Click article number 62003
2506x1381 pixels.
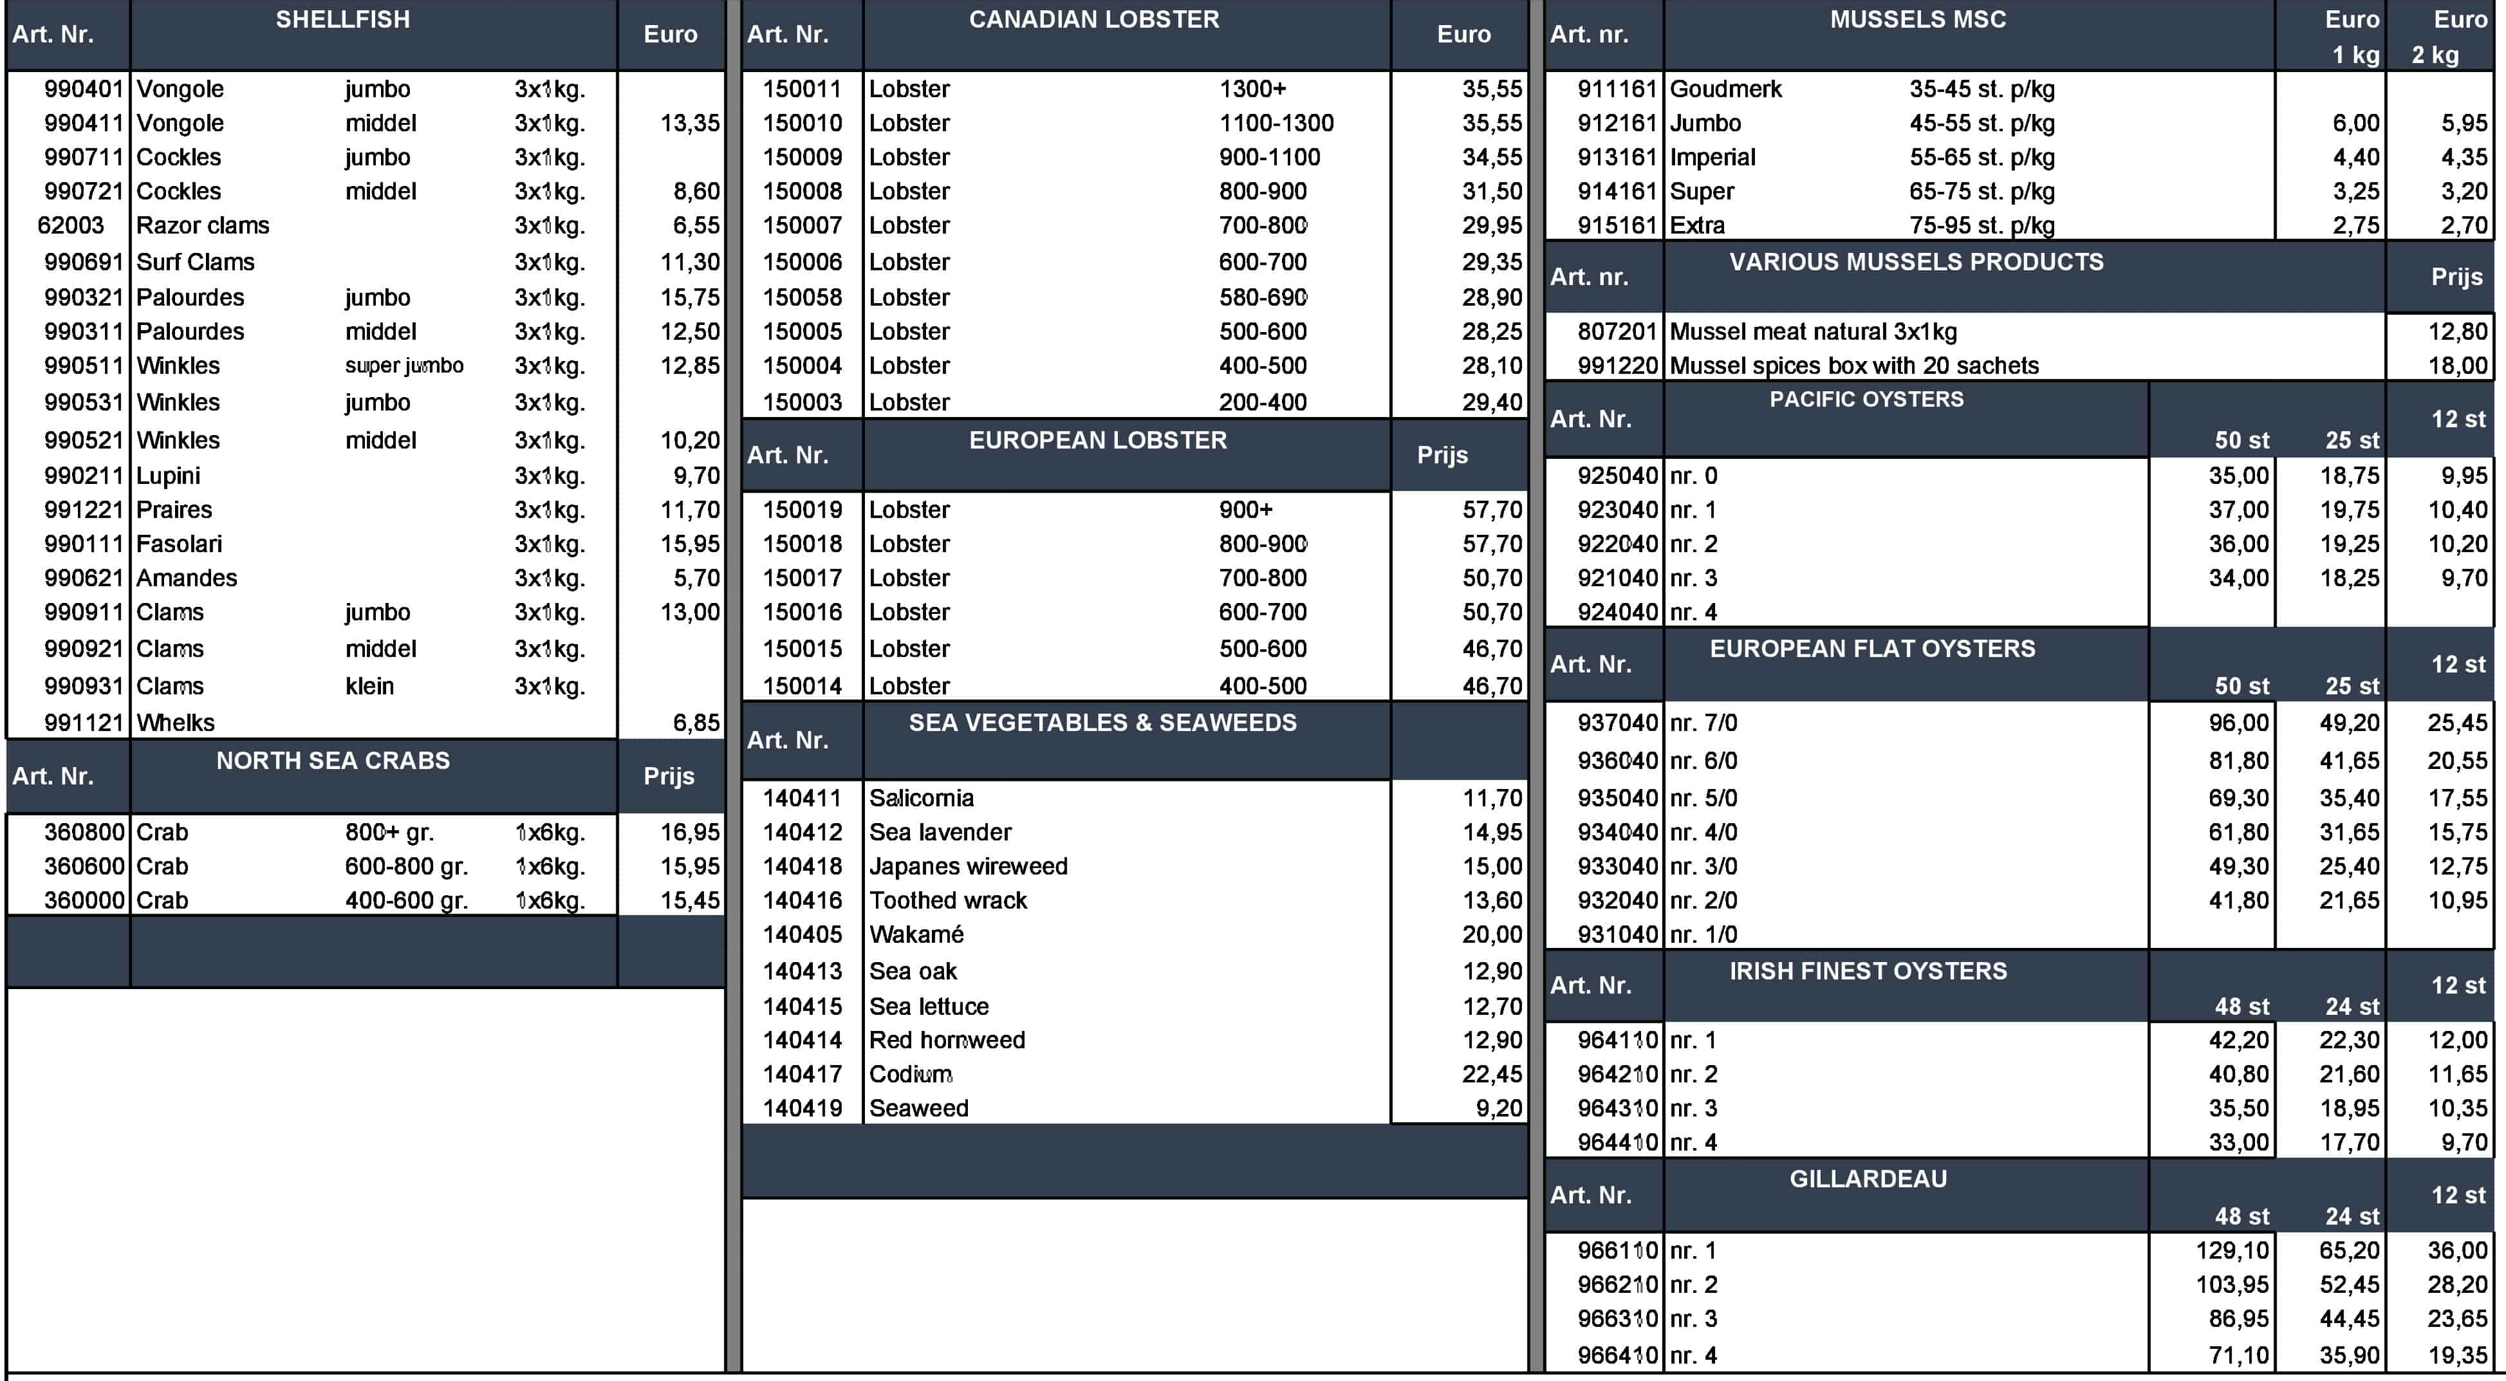coord(70,226)
